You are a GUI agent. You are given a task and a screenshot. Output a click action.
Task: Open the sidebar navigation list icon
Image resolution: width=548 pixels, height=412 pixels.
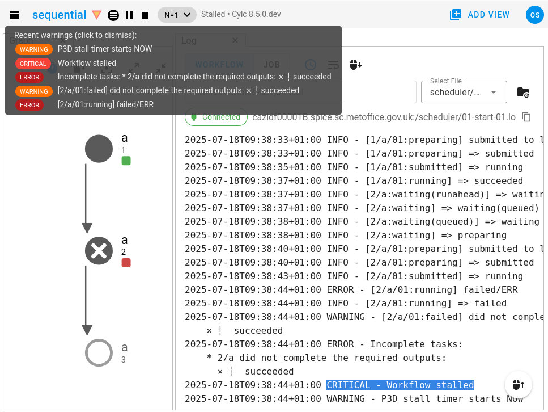point(15,15)
